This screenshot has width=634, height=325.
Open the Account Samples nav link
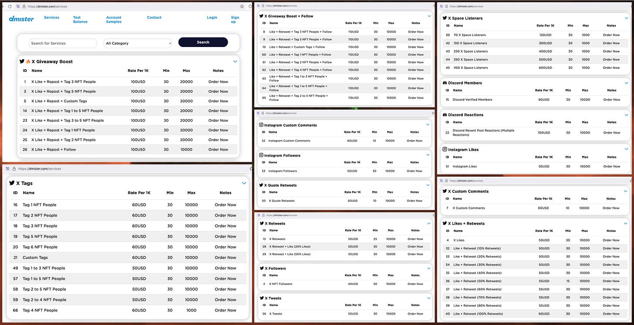click(114, 20)
